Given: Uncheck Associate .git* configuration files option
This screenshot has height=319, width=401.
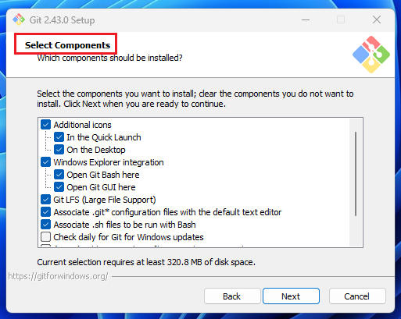Looking at the screenshot, I should click(x=45, y=212).
